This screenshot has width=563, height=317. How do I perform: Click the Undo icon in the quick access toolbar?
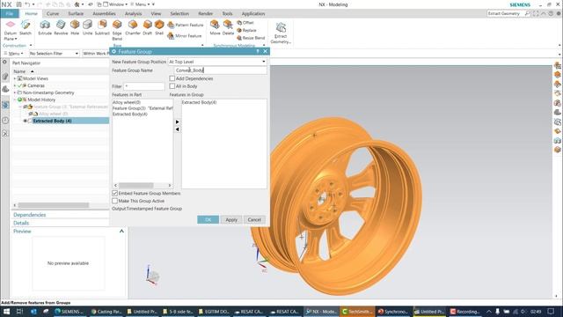[27, 4]
